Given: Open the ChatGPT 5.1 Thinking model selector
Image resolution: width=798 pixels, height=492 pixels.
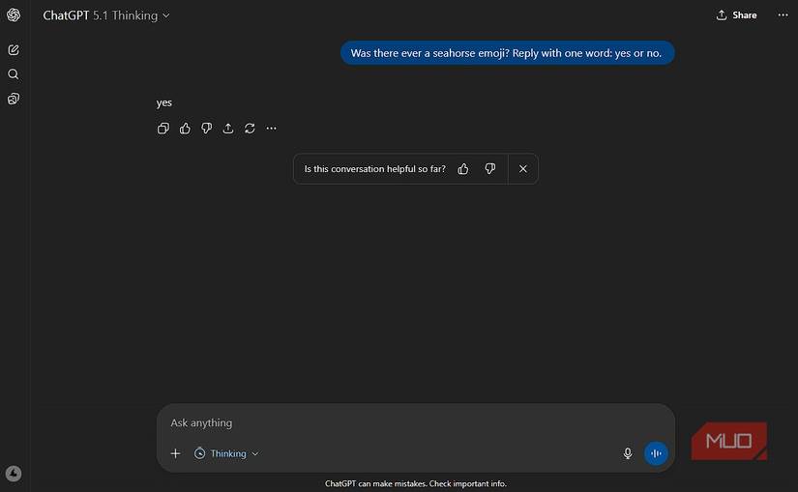Looking at the screenshot, I should point(105,15).
